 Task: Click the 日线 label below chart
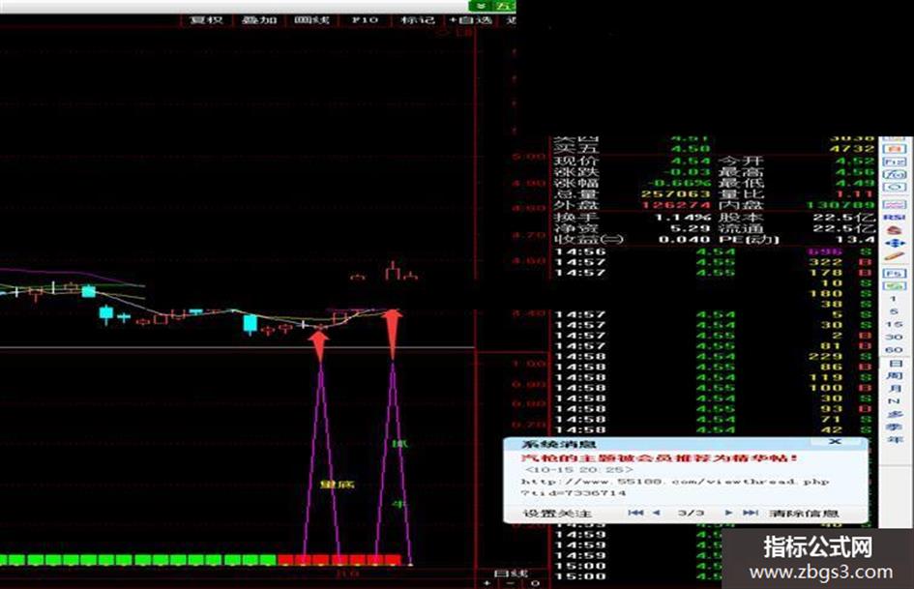coord(511,574)
